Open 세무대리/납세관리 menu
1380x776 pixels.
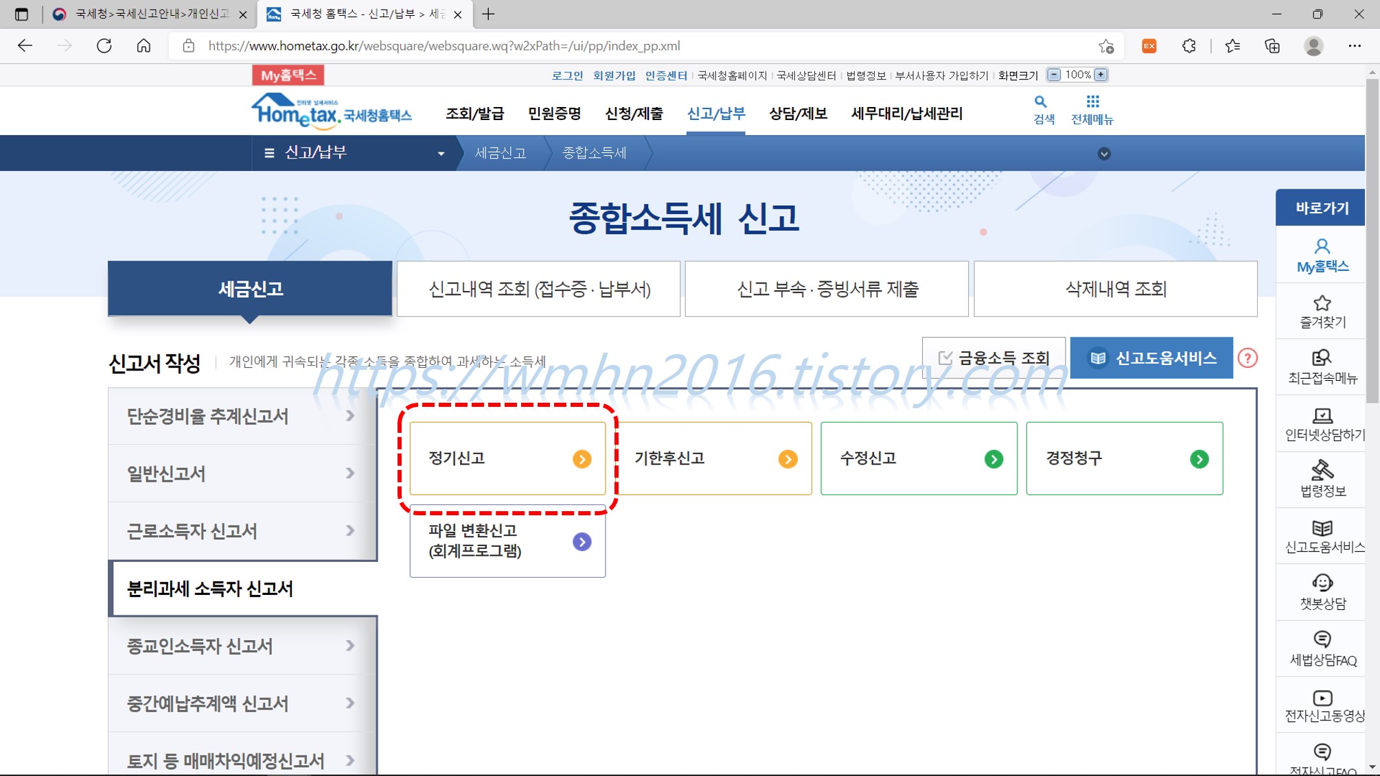click(x=906, y=114)
